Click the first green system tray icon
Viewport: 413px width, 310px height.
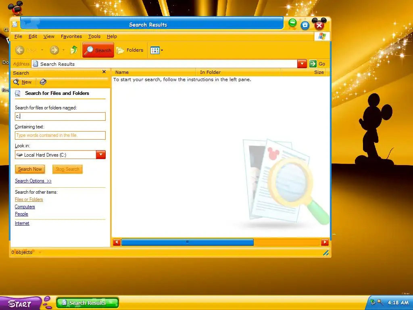pos(372,302)
